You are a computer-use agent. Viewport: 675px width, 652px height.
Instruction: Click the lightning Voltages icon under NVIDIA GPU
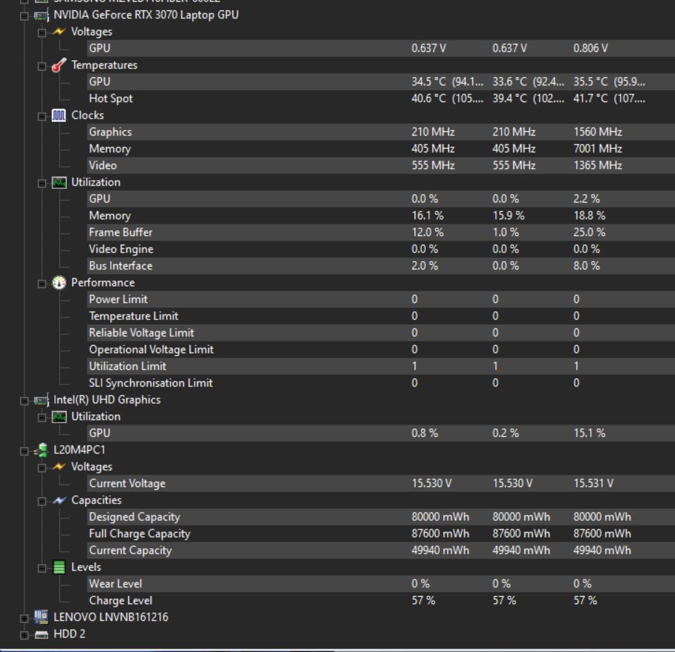pos(59,32)
